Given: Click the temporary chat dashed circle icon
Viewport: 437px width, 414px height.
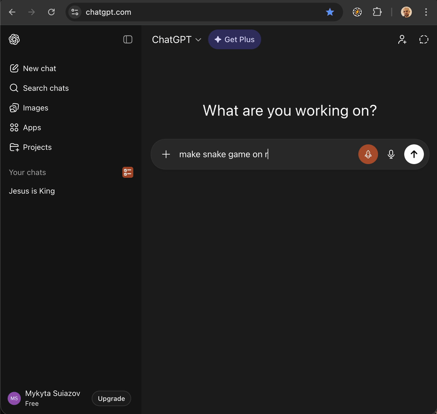Looking at the screenshot, I should point(424,39).
